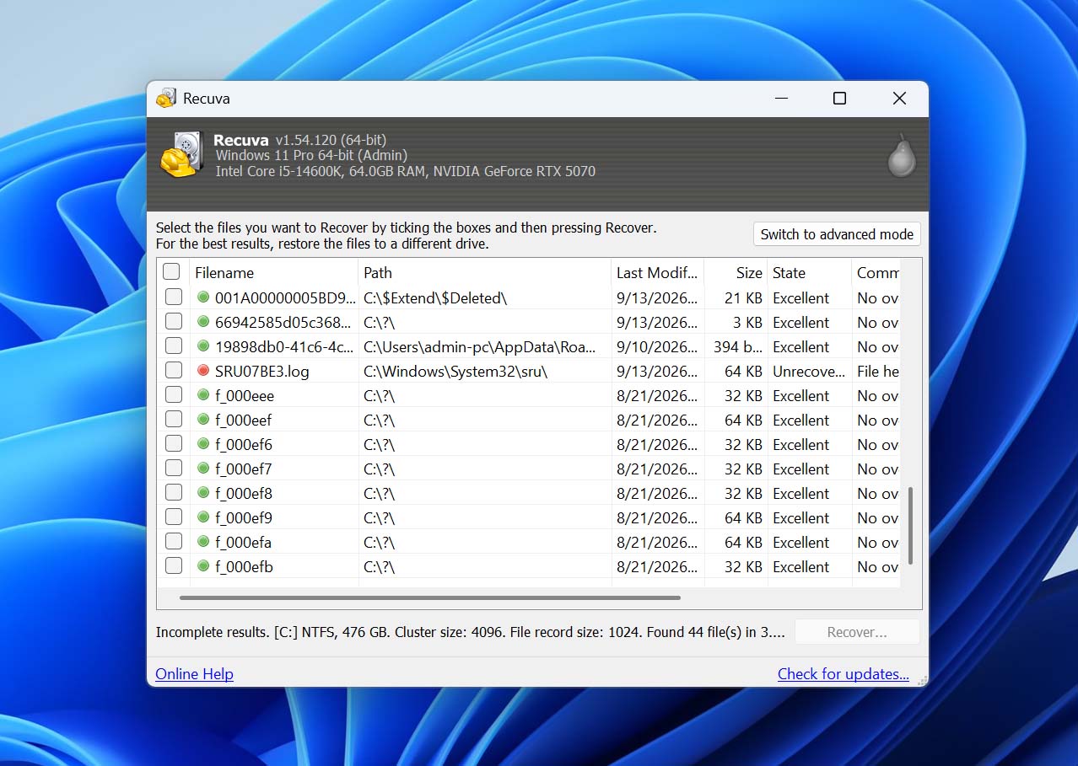
Task: Click the Recuva title bar app icon
Action: tap(166, 99)
